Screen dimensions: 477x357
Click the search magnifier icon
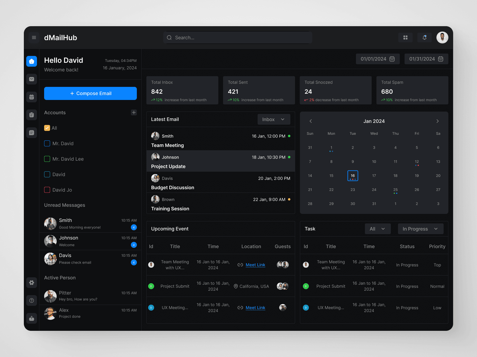(169, 37)
